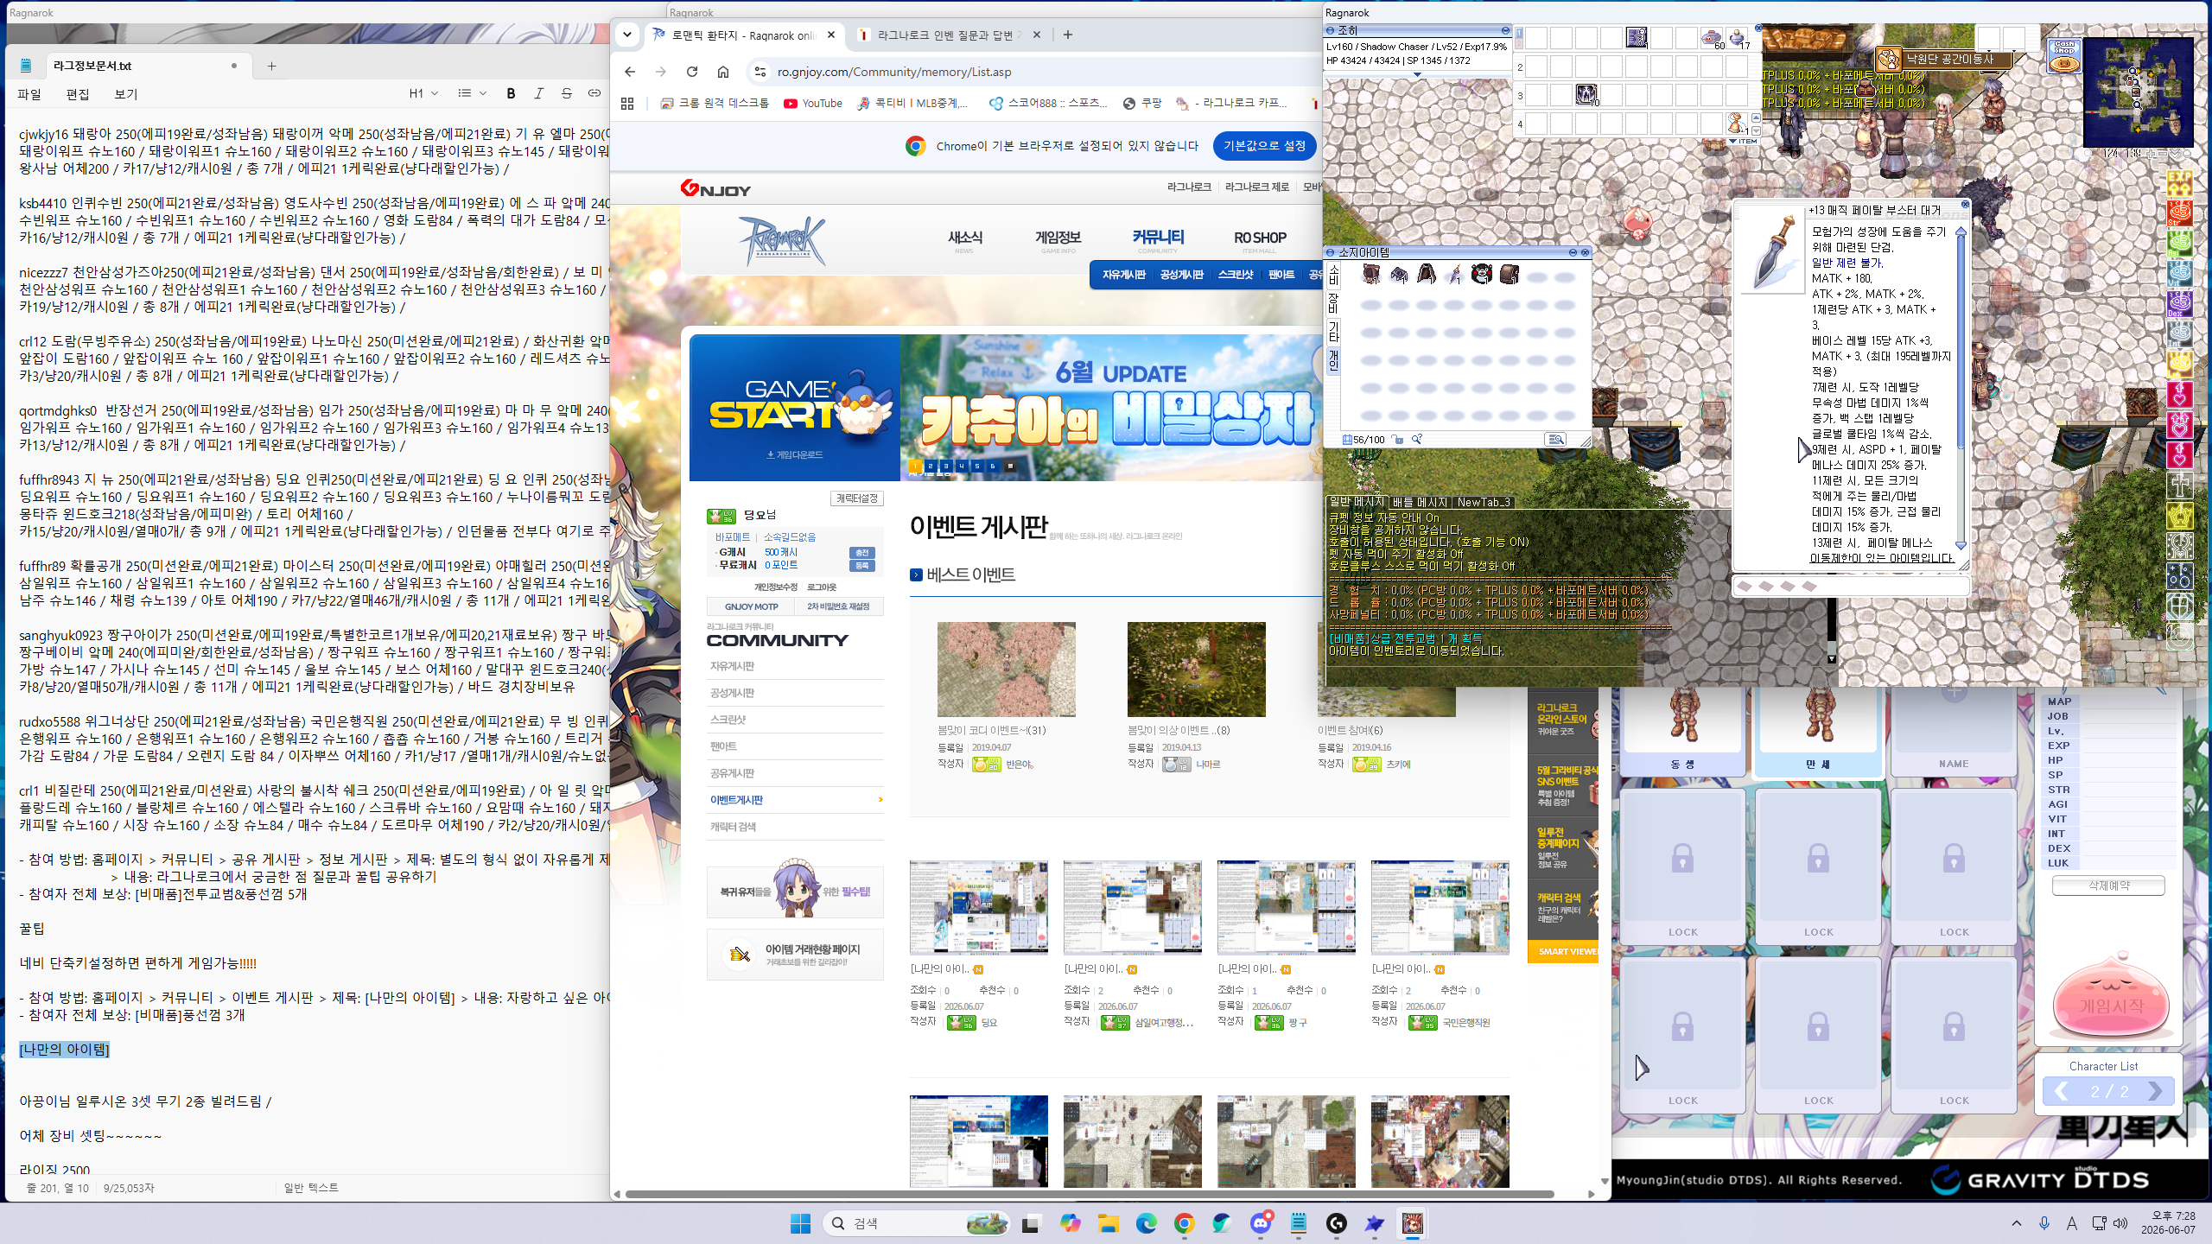
Task: Minimize the 소지아이템 inventory window
Action: [1573, 252]
